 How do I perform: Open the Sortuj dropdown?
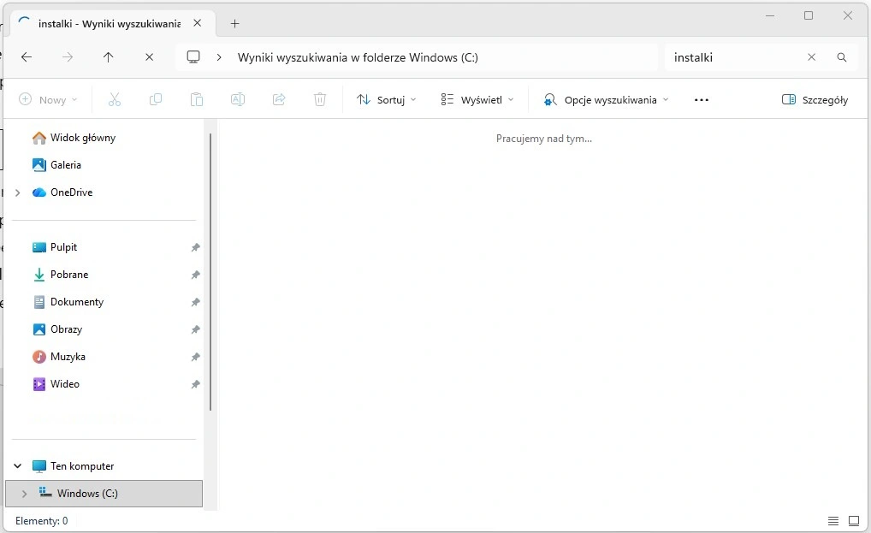click(387, 100)
